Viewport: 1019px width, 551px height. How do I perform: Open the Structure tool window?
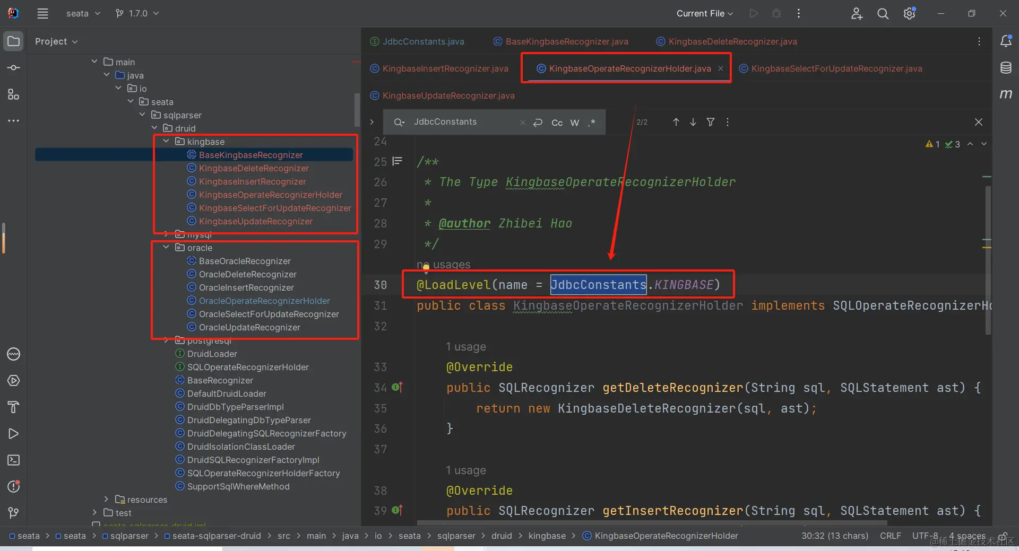click(14, 94)
